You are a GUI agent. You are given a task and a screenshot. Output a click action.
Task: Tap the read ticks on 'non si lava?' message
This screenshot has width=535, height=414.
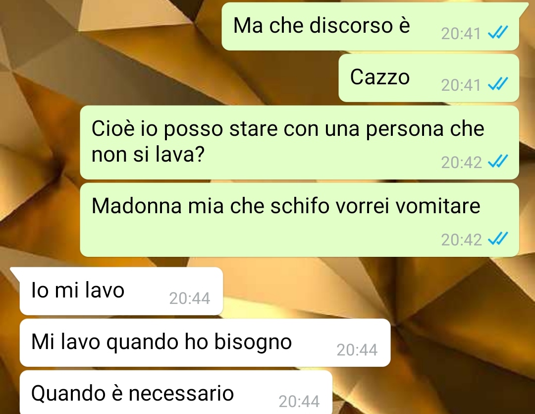[498, 161]
